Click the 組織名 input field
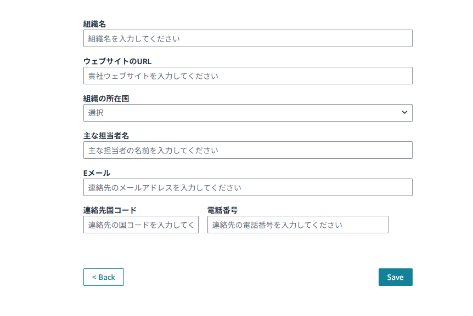This screenshot has width=473, height=316. coord(247,38)
